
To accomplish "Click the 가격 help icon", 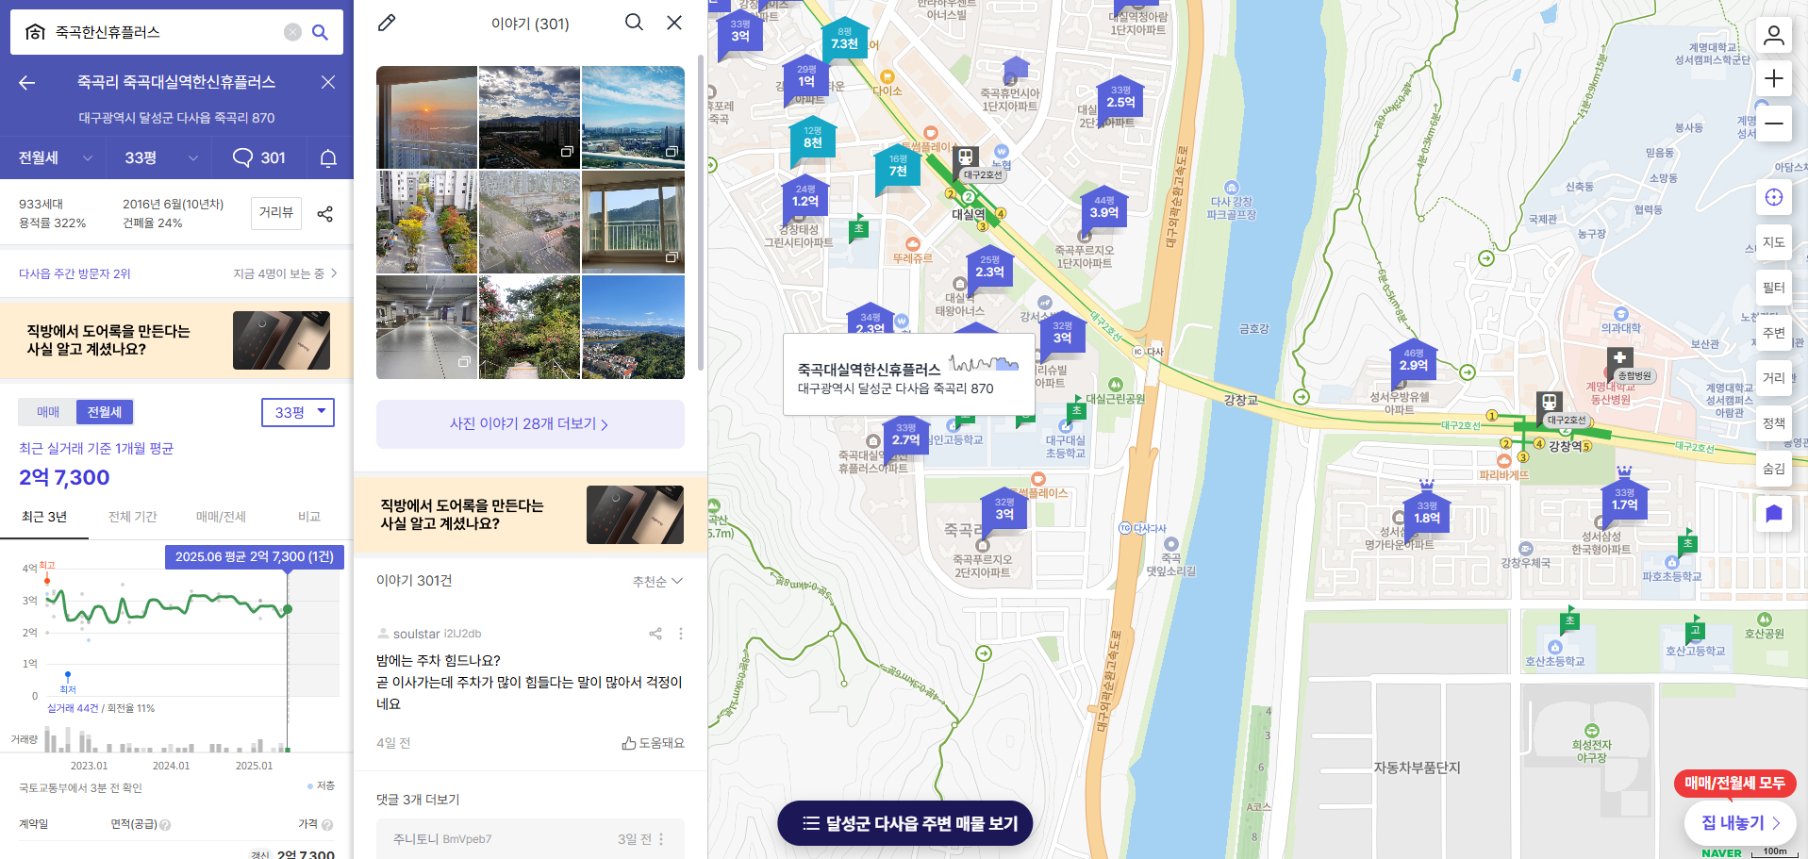I will 327,825.
